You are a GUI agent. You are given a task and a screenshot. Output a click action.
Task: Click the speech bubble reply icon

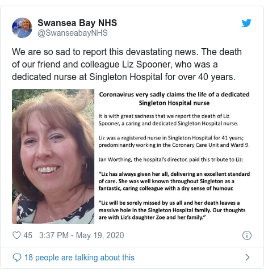(17, 258)
